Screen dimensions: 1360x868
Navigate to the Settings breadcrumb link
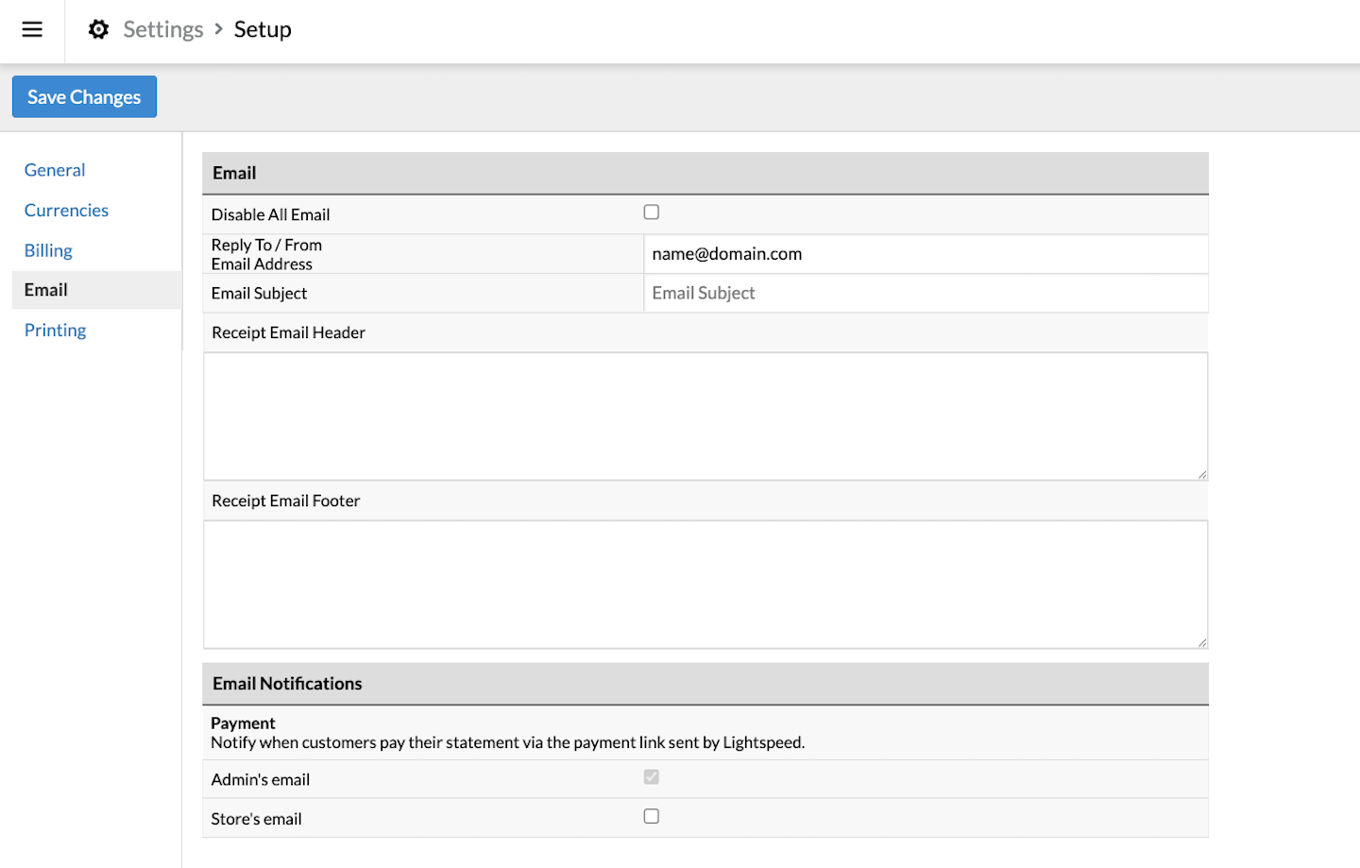click(162, 29)
